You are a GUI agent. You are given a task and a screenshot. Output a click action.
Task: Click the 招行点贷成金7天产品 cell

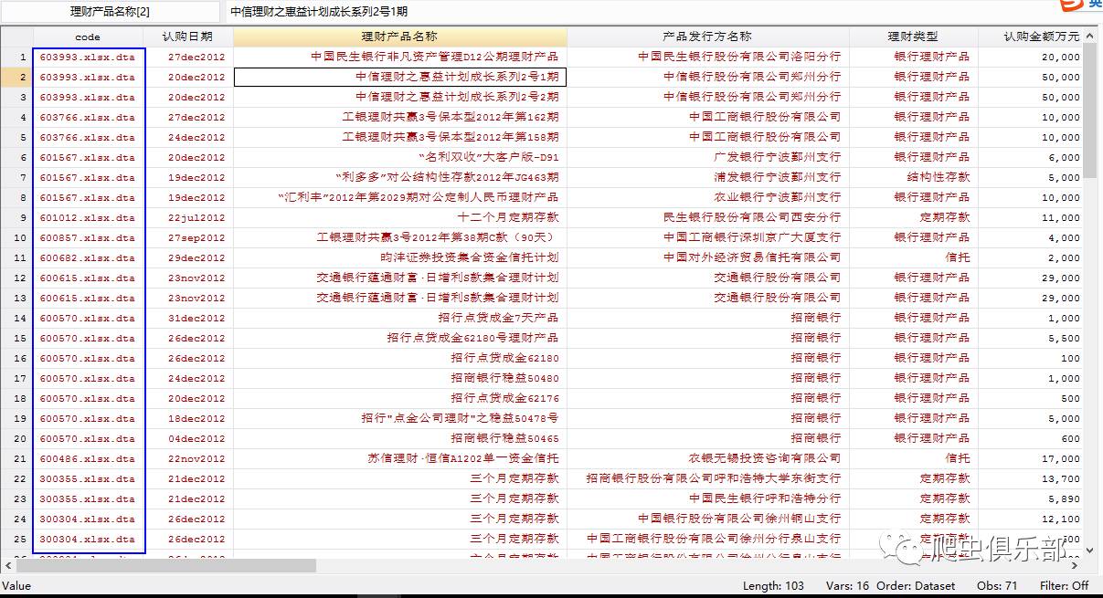pos(400,318)
